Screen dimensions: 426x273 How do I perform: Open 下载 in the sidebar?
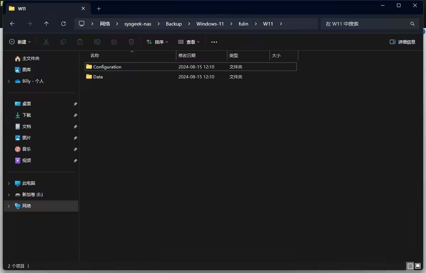(27, 115)
